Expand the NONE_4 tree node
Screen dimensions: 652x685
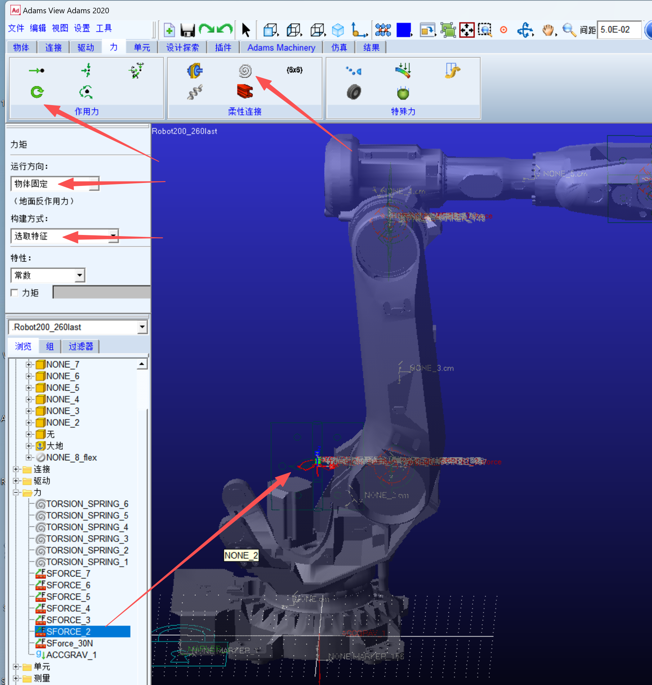[x=28, y=399]
